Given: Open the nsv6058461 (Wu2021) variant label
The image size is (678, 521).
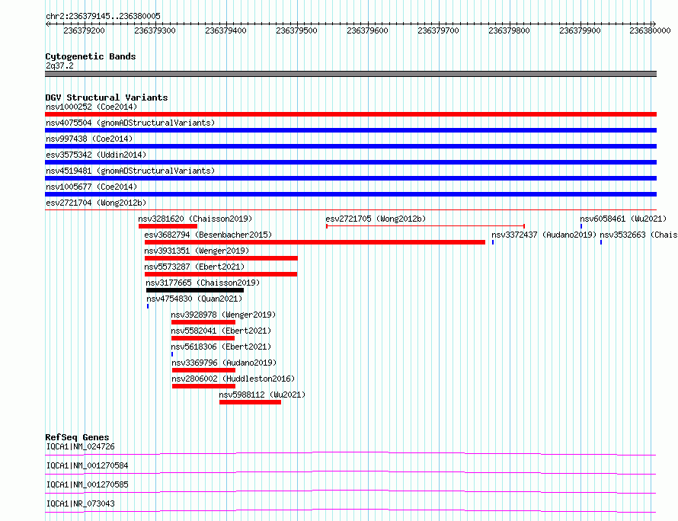Looking at the screenshot, I should [x=623, y=219].
